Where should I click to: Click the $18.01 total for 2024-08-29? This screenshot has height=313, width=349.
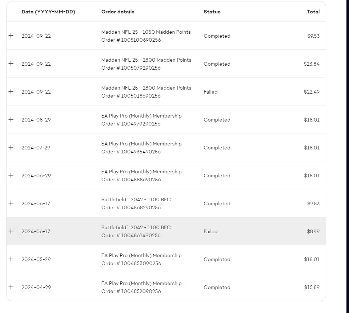tap(312, 120)
